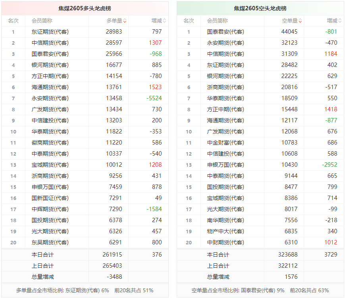This screenshot has height=299, width=345.
Task: Select 中信期货(代客) in short table rank 3
Action: 226,54
